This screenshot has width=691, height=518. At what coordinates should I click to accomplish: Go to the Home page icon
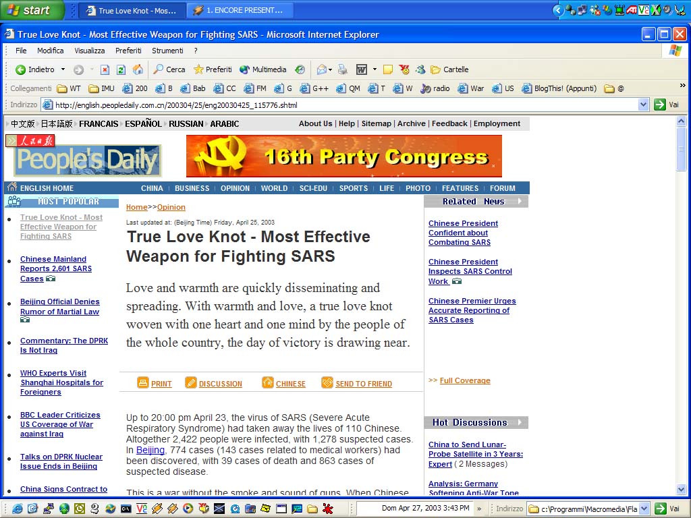tap(138, 69)
